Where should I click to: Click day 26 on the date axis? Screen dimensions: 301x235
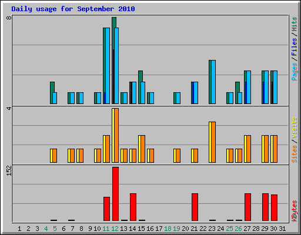tap(238, 229)
